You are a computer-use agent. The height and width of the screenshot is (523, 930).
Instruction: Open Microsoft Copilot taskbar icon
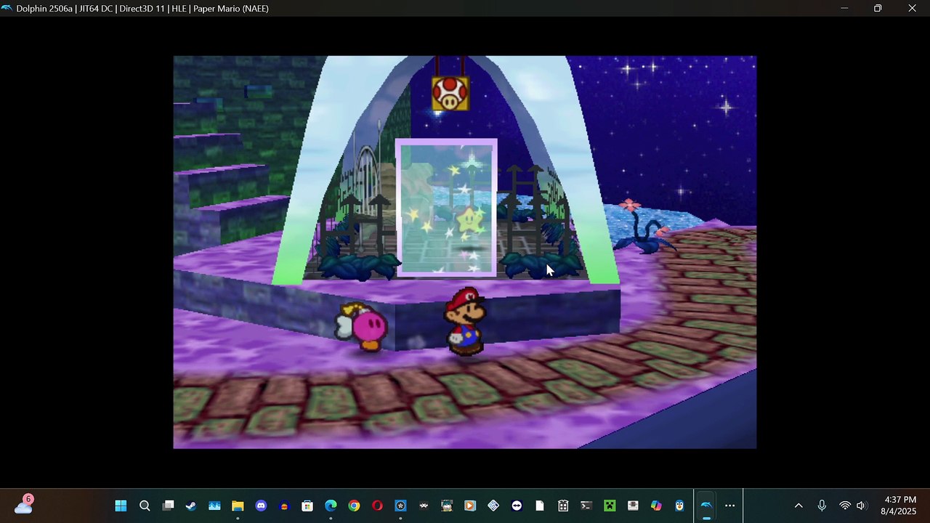click(656, 506)
